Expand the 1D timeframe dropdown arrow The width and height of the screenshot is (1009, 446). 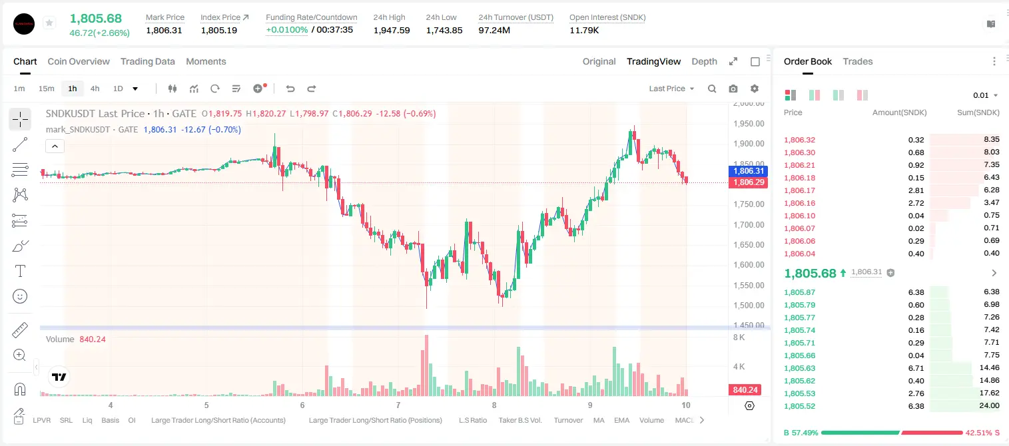(x=135, y=89)
